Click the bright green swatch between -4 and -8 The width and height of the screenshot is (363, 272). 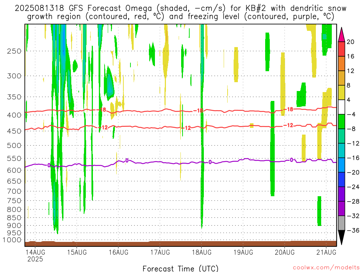click(x=341, y=122)
